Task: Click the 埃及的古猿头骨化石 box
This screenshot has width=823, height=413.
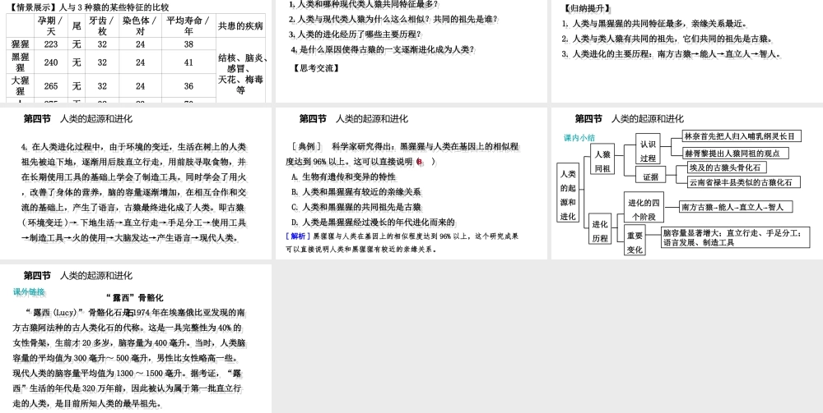Action: point(728,167)
